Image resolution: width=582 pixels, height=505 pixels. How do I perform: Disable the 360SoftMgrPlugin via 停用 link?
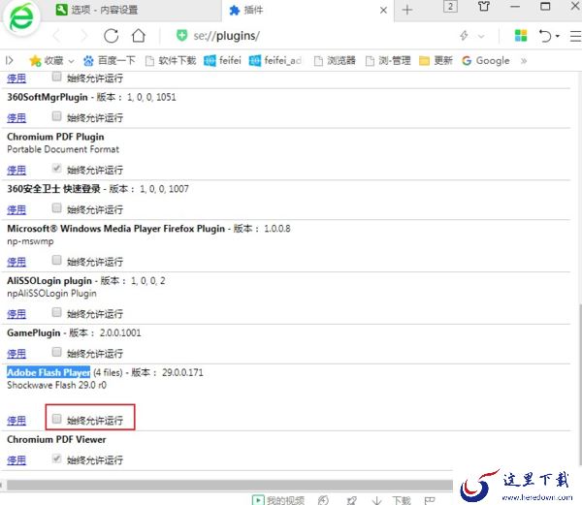[x=16, y=118]
